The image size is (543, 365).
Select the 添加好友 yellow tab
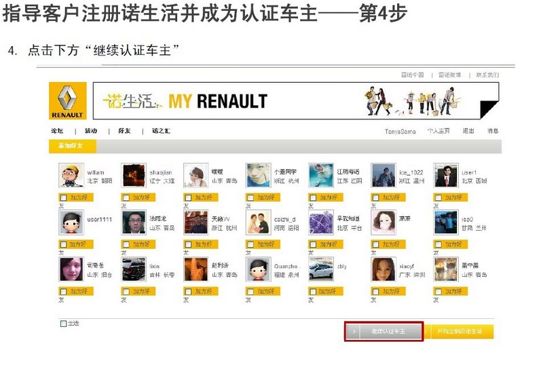73,146
